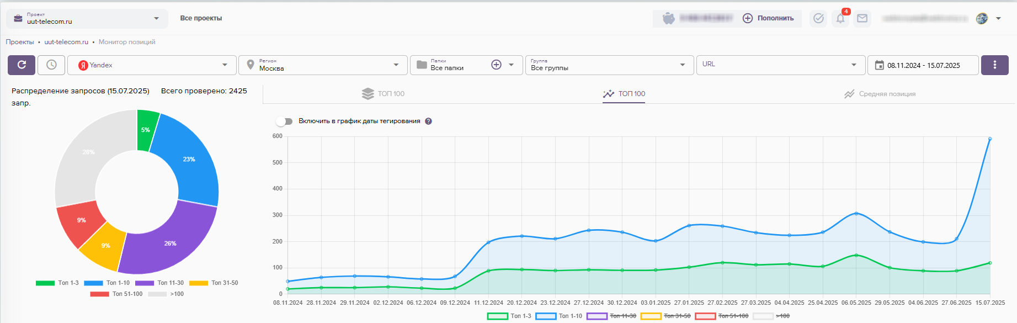1017x323 pixels.
Task: Toggle Топ 11-30 series in chart legend
Action: click(x=611, y=316)
